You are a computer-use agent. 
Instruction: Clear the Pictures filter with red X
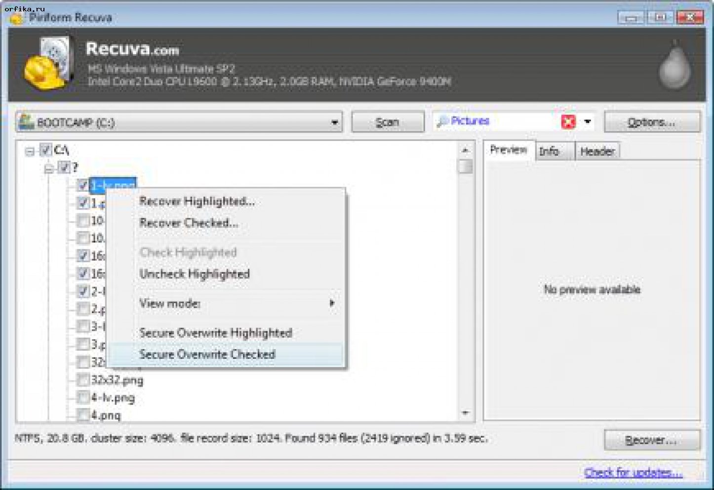click(x=568, y=121)
